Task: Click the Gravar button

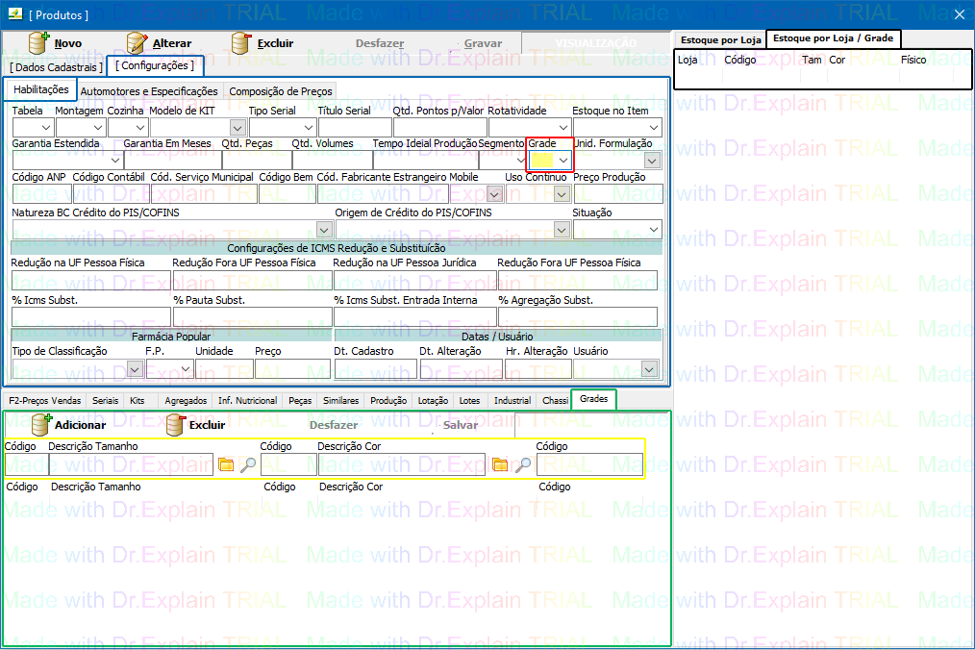Action: pos(483,43)
